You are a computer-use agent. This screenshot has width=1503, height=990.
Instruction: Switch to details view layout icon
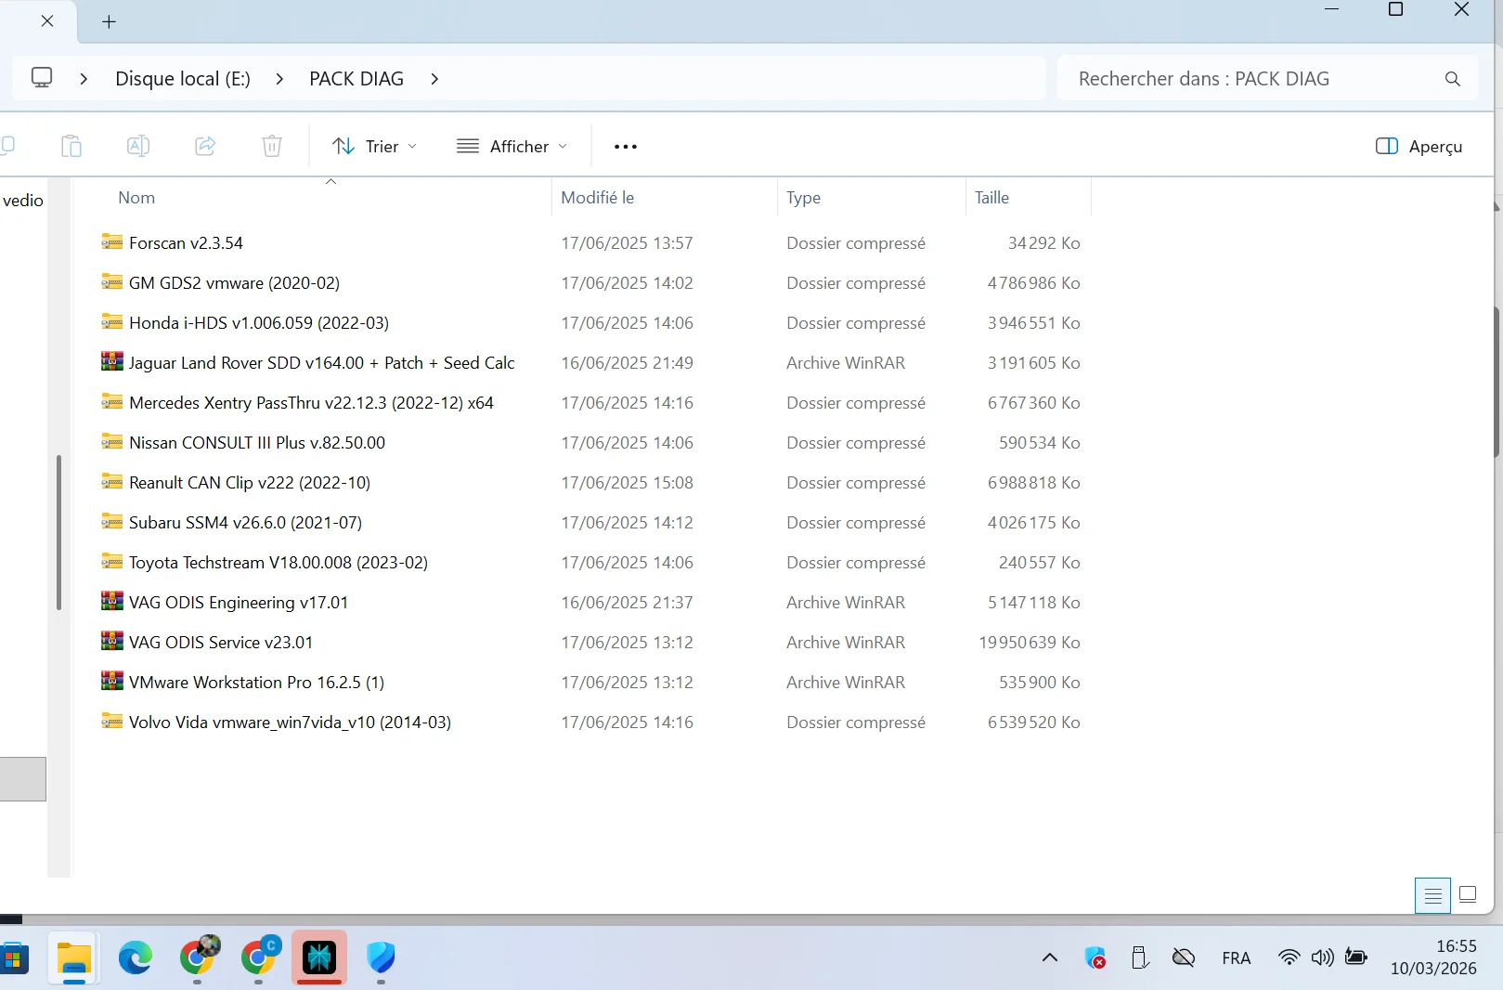pyautogui.click(x=1432, y=895)
